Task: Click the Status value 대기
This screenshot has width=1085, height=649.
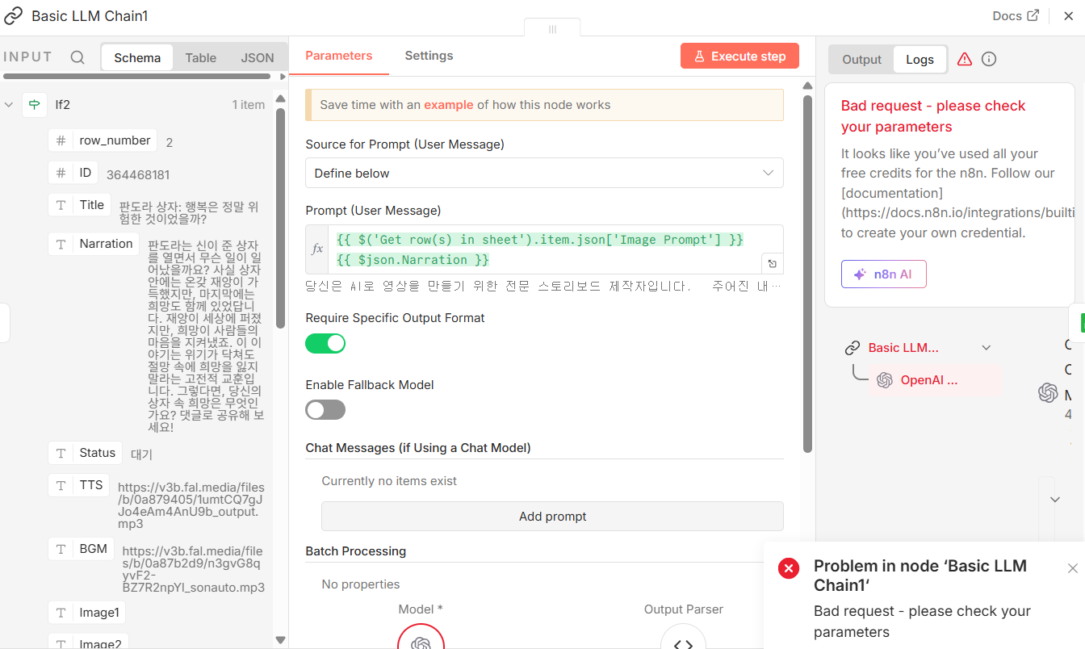Action: click(141, 454)
